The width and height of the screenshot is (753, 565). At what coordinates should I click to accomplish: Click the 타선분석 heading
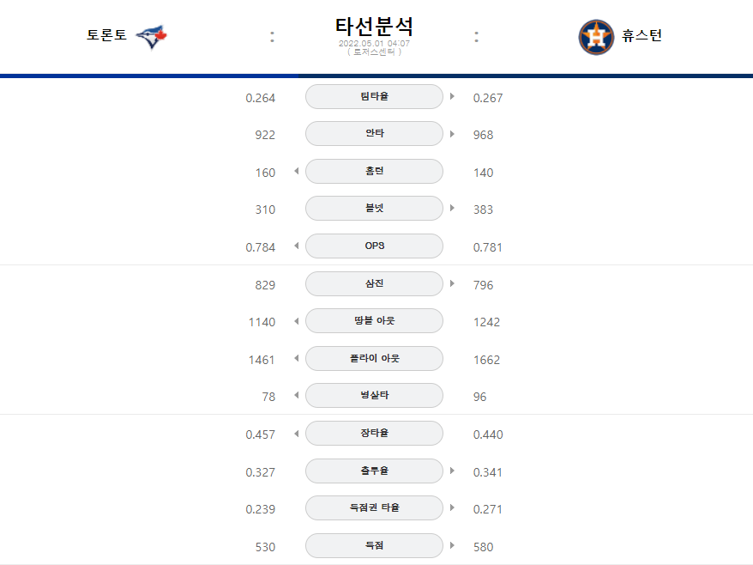(374, 27)
